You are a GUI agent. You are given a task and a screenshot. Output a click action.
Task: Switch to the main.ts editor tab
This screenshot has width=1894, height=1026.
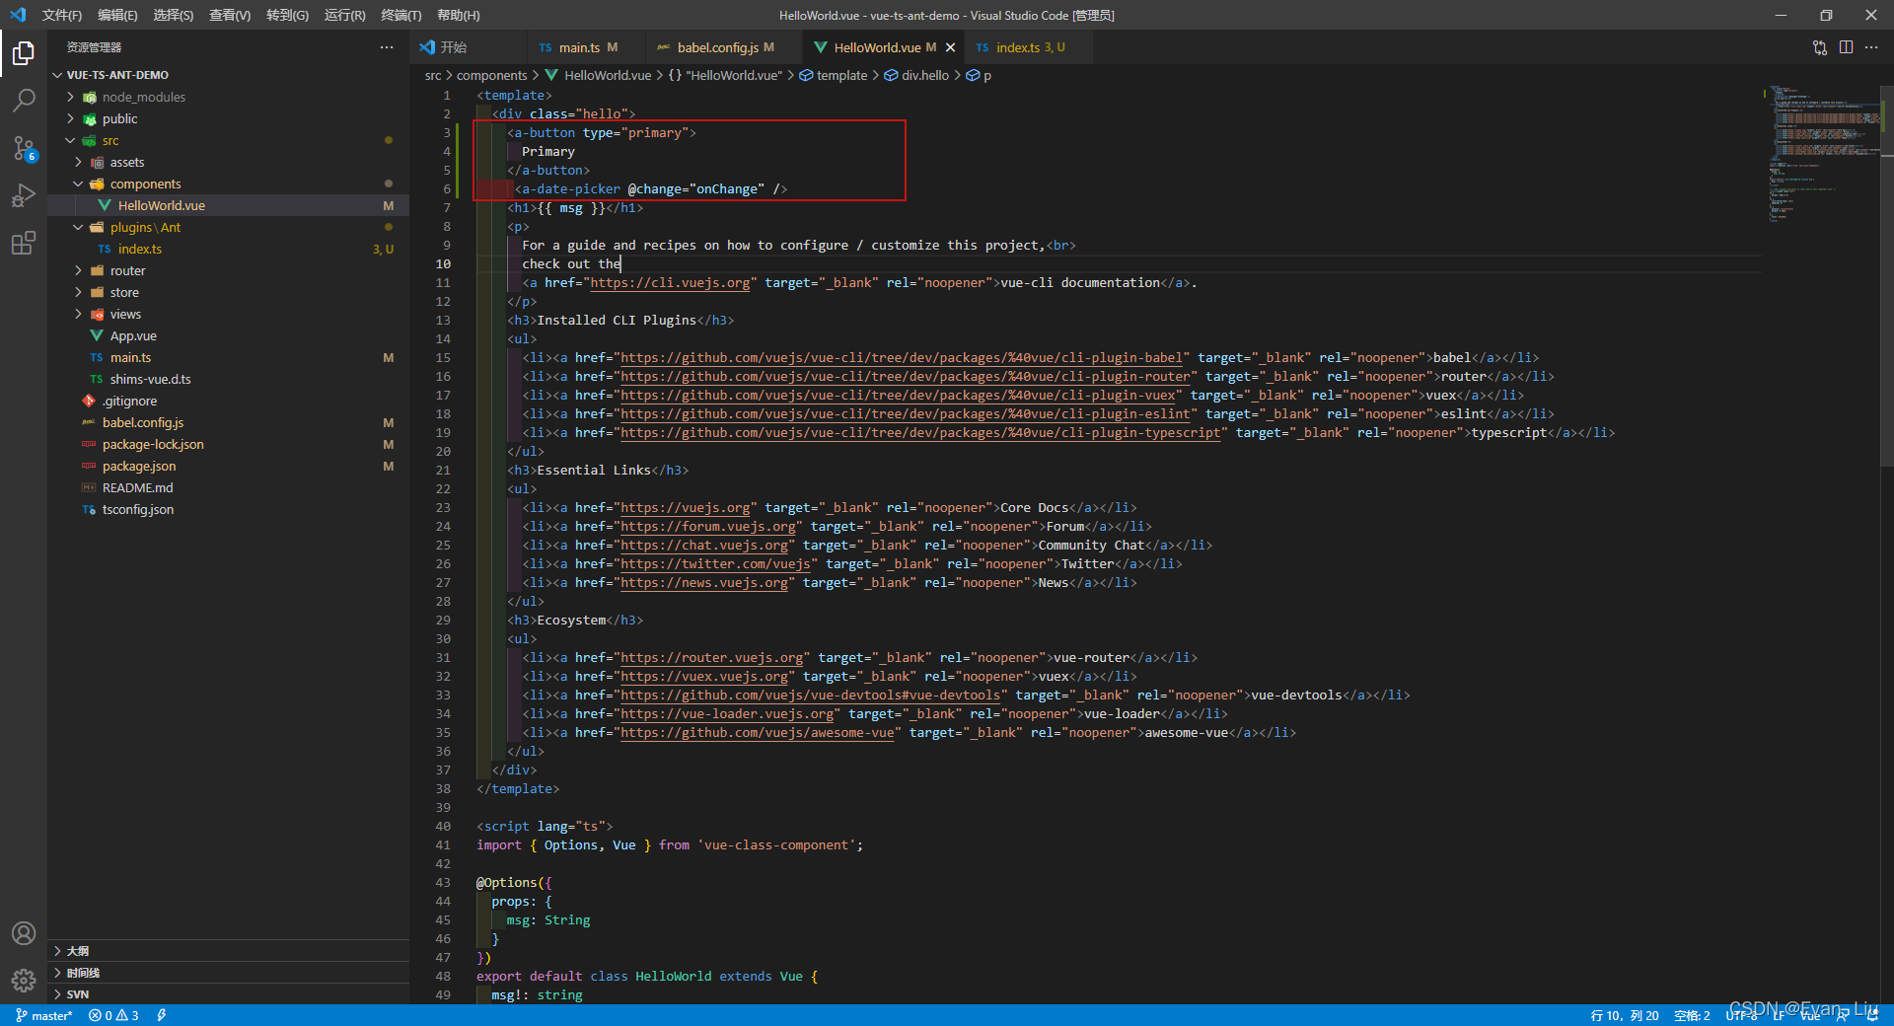point(584,47)
